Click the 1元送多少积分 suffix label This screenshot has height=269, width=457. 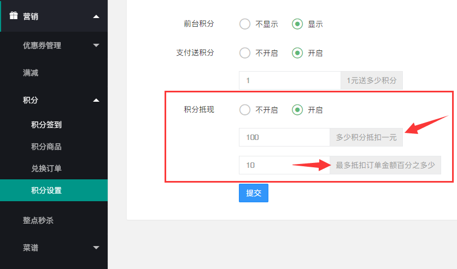pyautogui.click(x=372, y=80)
